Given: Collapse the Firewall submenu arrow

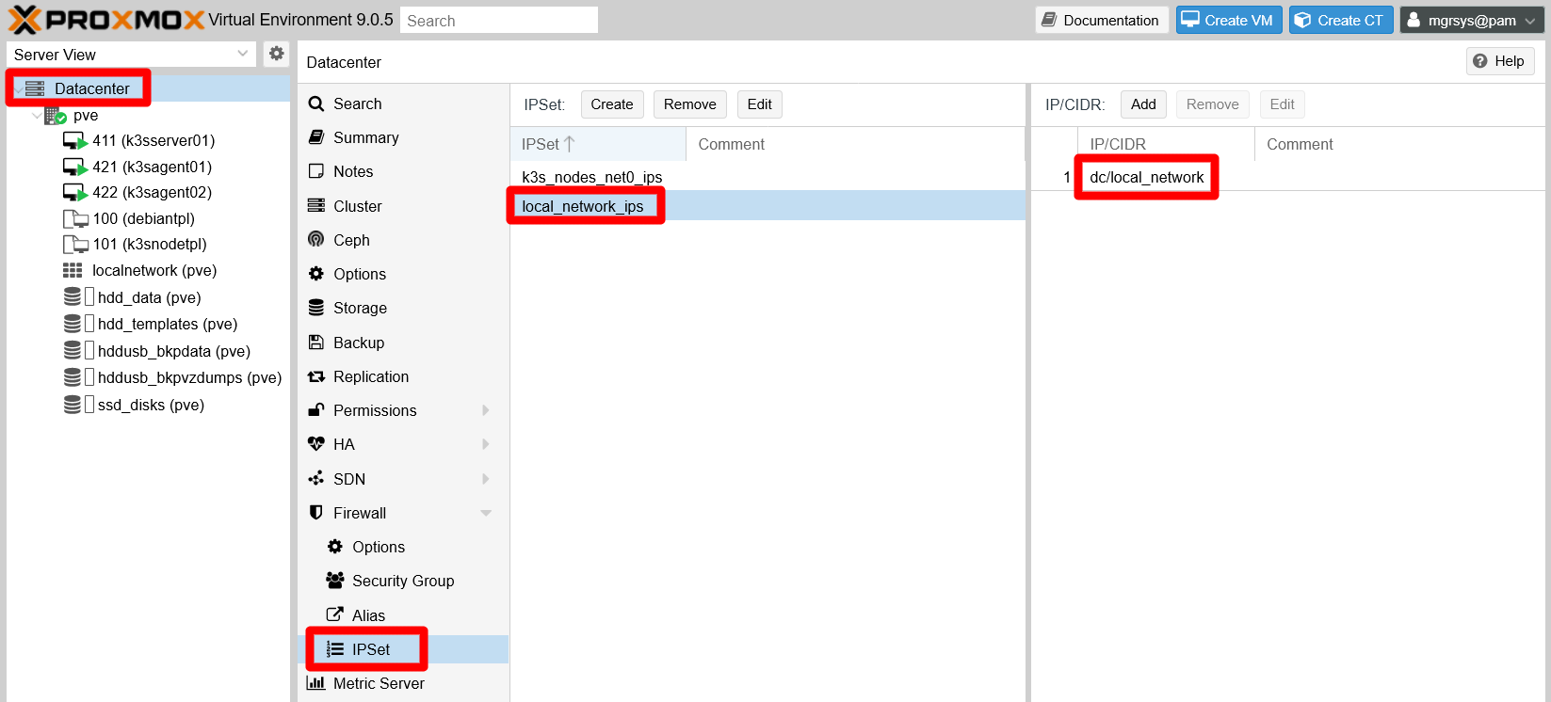Looking at the screenshot, I should click(x=486, y=513).
